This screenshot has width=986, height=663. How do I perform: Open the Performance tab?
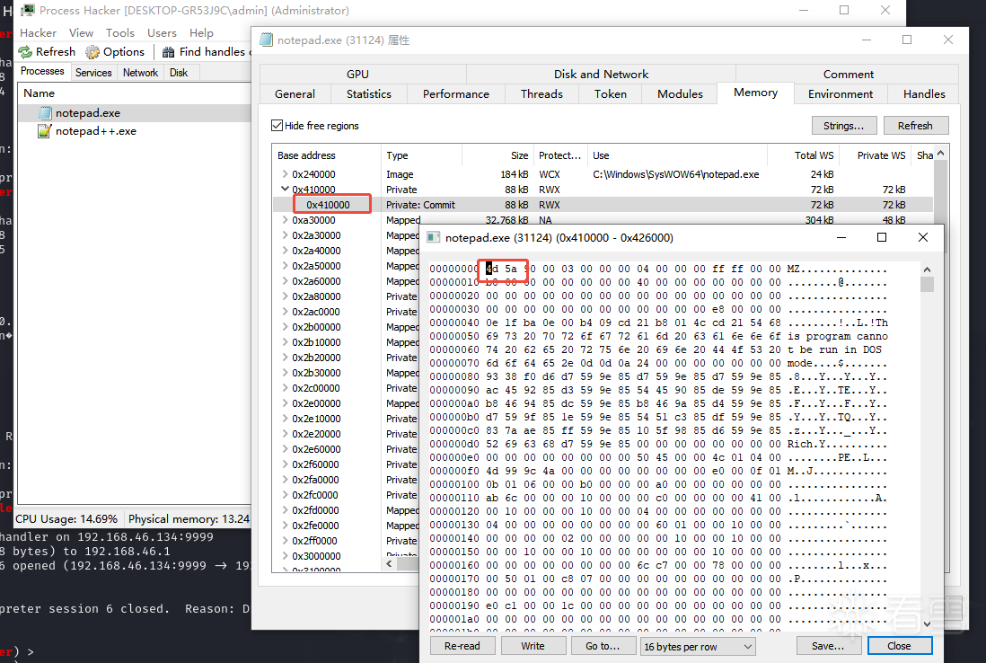click(456, 93)
